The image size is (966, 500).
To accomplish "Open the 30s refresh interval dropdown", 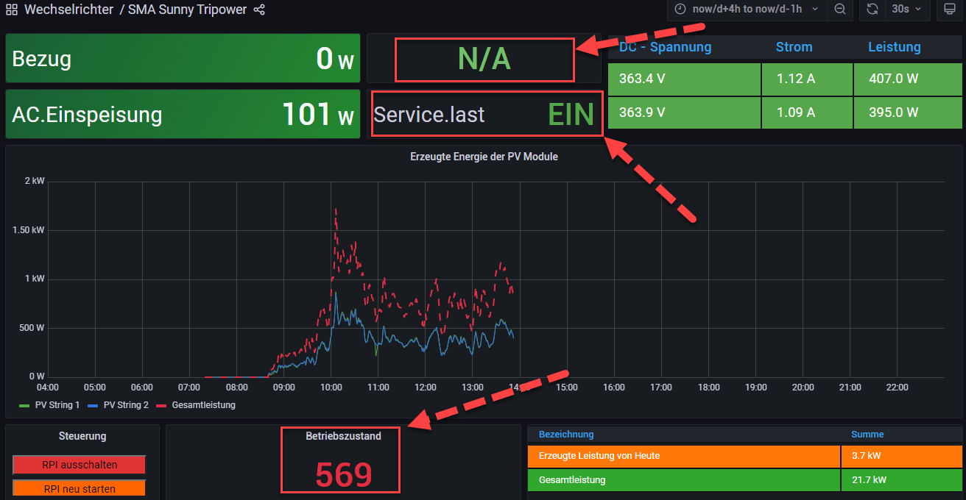I will pos(906,10).
